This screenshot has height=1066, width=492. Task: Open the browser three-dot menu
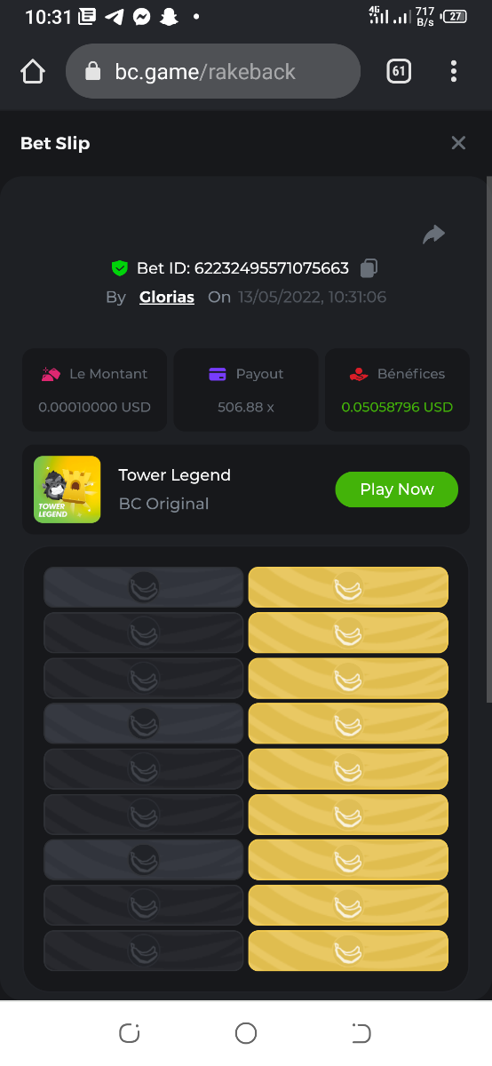click(454, 72)
